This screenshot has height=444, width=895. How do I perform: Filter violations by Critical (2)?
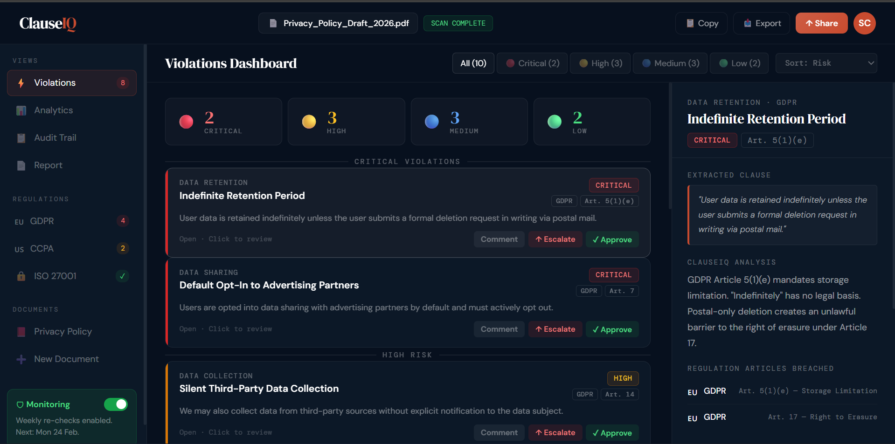[x=532, y=63]
